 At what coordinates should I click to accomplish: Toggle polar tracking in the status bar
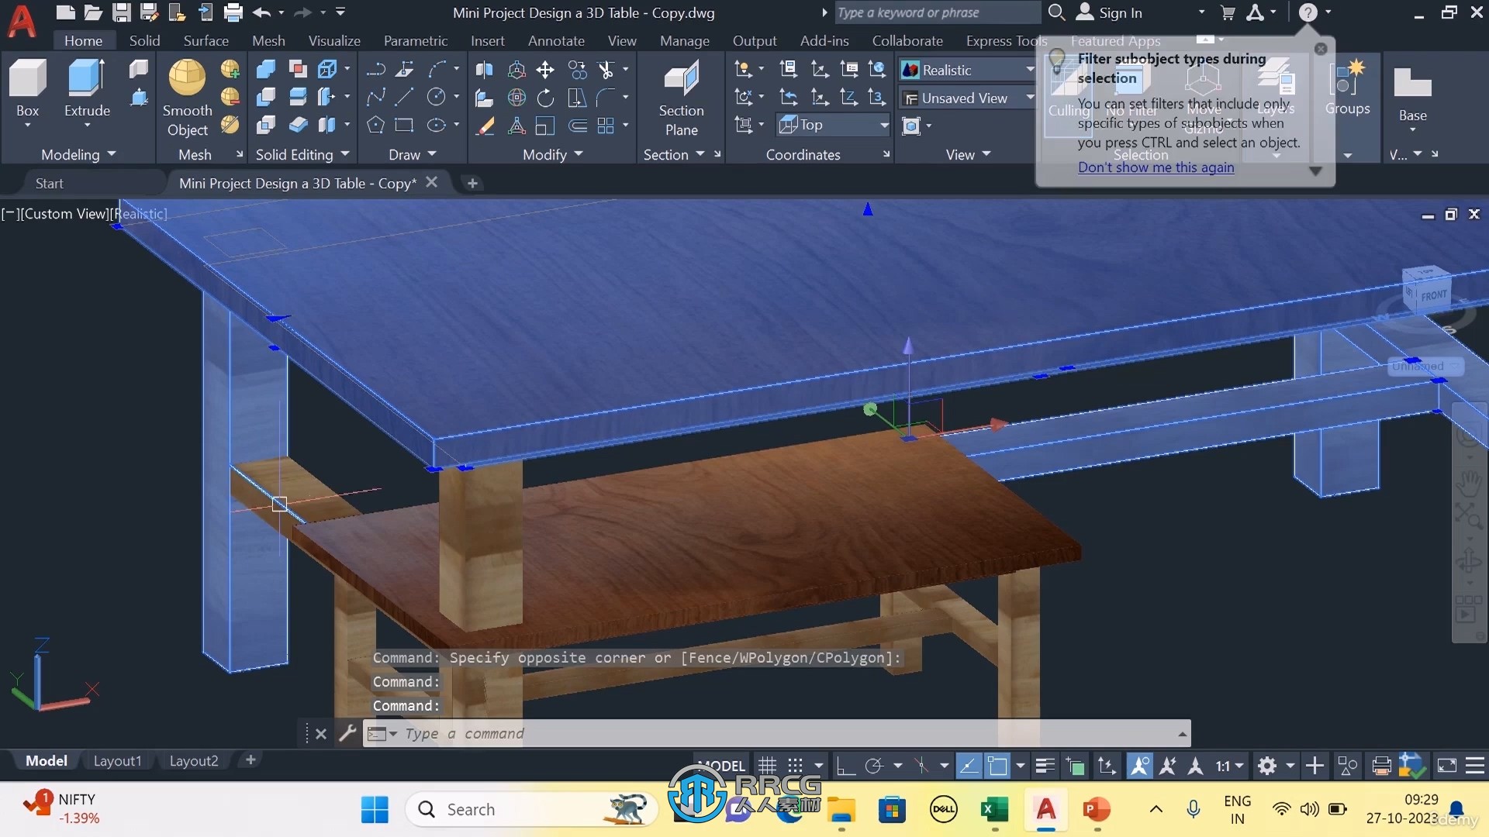pyautogui.click(x=874, y=766)
